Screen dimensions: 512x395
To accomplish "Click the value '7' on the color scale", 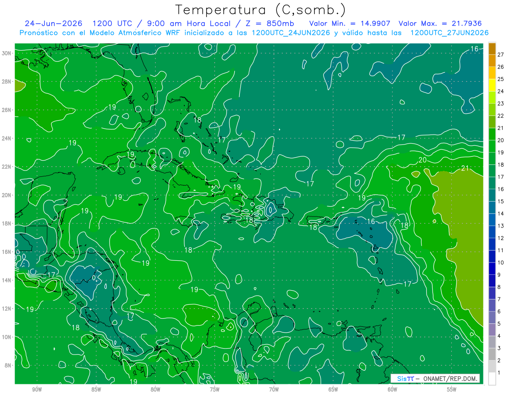I will click(499, 299).
